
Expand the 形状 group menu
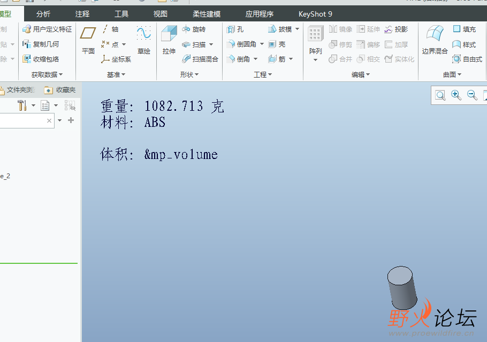[x=189, y=74]
